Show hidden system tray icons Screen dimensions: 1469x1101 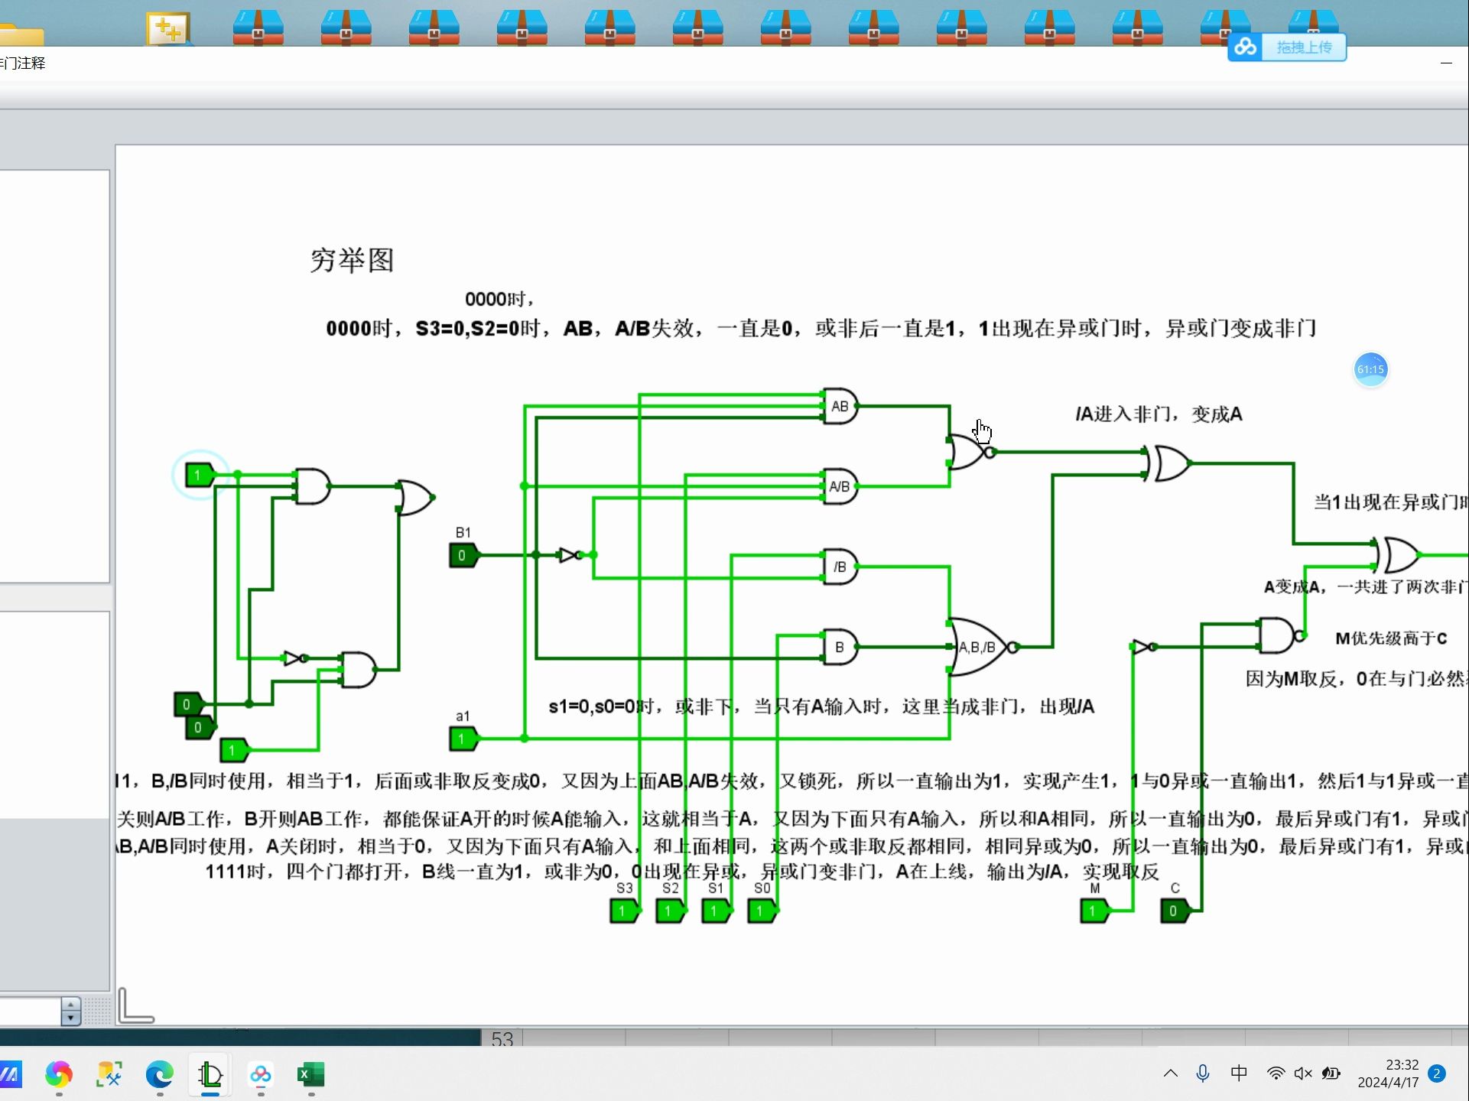coord(1170,1073)
